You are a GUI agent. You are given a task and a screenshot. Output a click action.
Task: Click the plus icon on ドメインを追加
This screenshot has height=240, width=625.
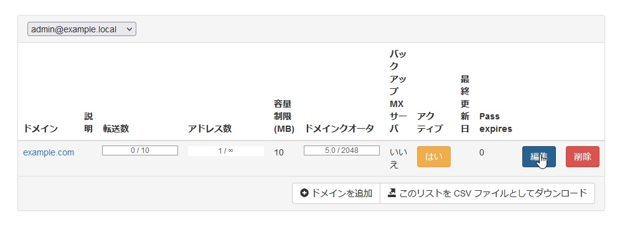point(304,193)
